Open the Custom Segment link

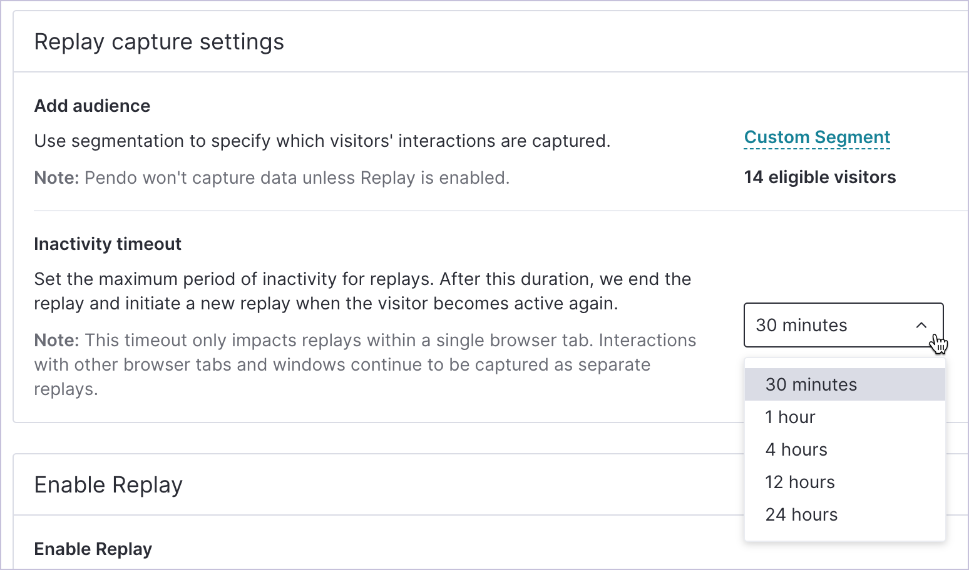(817, 137)
